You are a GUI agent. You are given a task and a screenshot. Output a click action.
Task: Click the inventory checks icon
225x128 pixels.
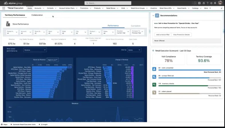pos(154,85)
